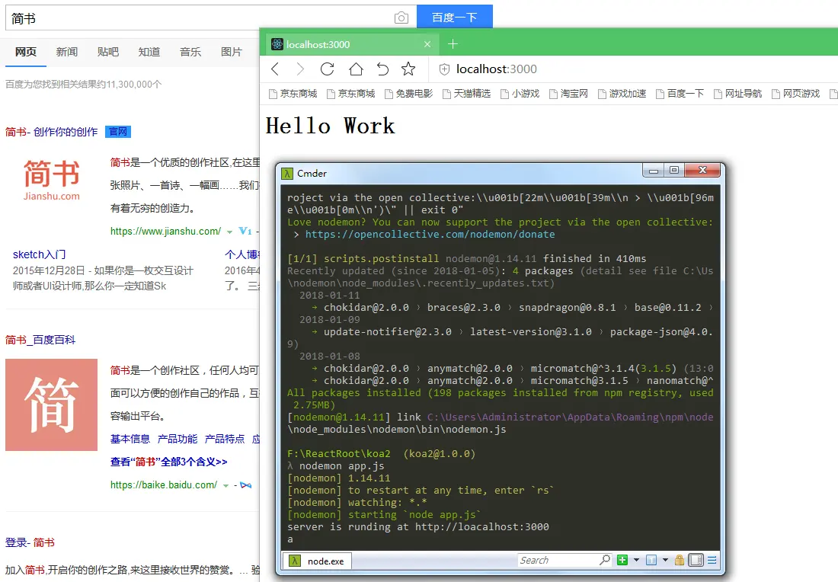Open the 免费电影 bookmark
This screenshot has width=838, height=582.
coord(409,94)
